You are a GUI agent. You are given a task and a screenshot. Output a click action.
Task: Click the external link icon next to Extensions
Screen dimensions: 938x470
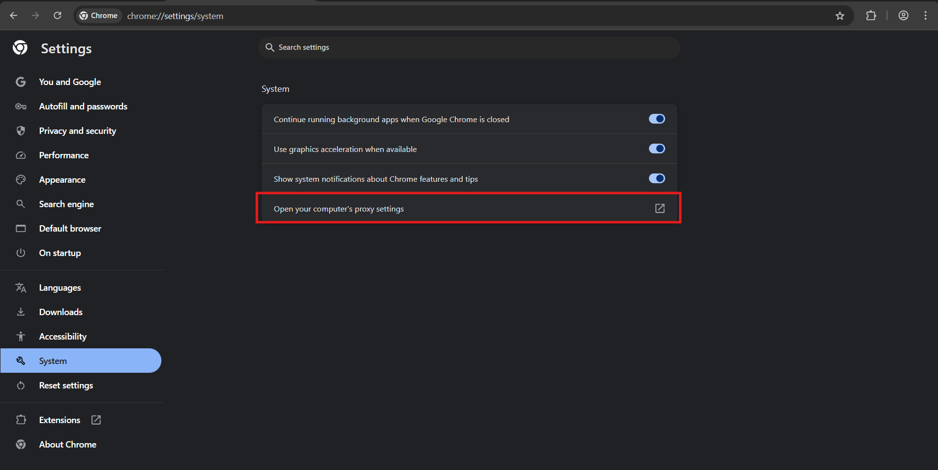pyautogui.click(x=96, y=420)
